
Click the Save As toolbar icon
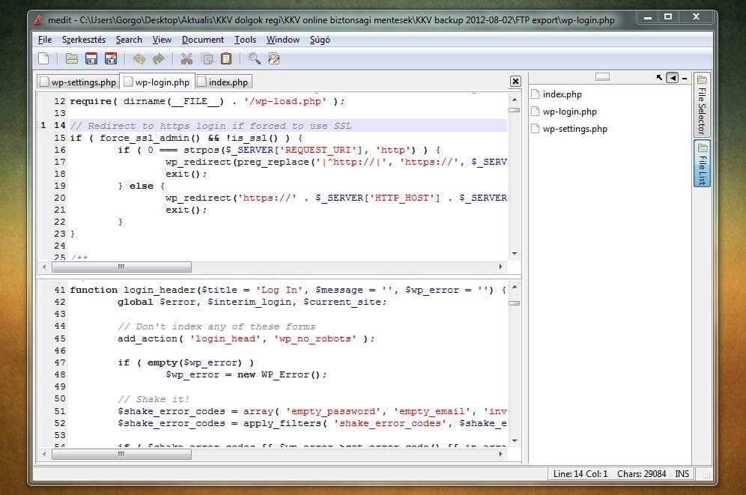(x=111, y=58)
